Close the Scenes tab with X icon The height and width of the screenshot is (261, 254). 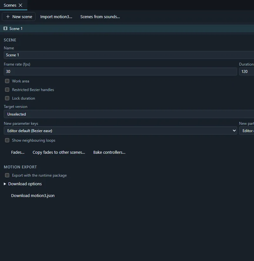[20, 5]
